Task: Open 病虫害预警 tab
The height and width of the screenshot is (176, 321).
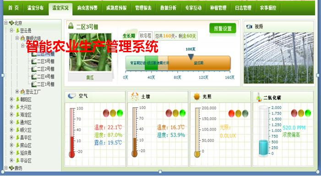Action: pyautogui.click(x=87, y=8)
